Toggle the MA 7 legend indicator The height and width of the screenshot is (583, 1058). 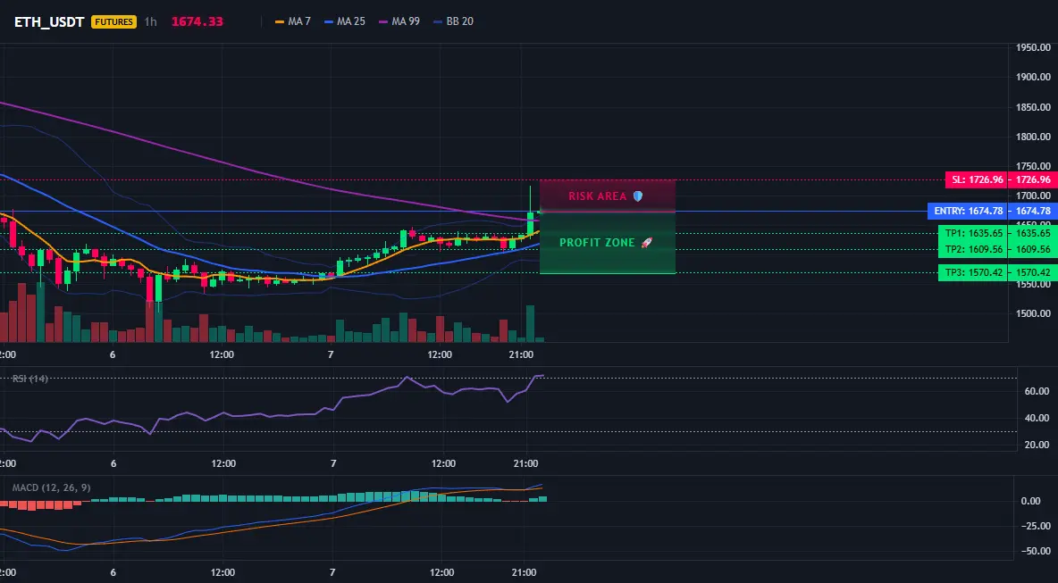click(x=293, y=21)
